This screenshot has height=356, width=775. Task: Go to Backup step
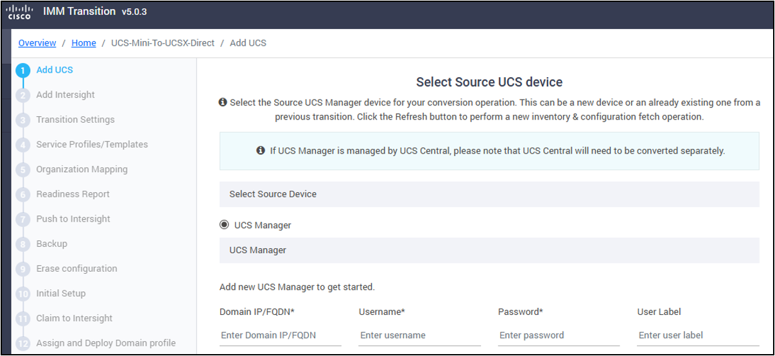coord(52,244)
